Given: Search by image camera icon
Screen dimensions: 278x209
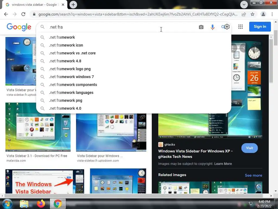Looking at the screenshot, I should click(x=201, y=27).
